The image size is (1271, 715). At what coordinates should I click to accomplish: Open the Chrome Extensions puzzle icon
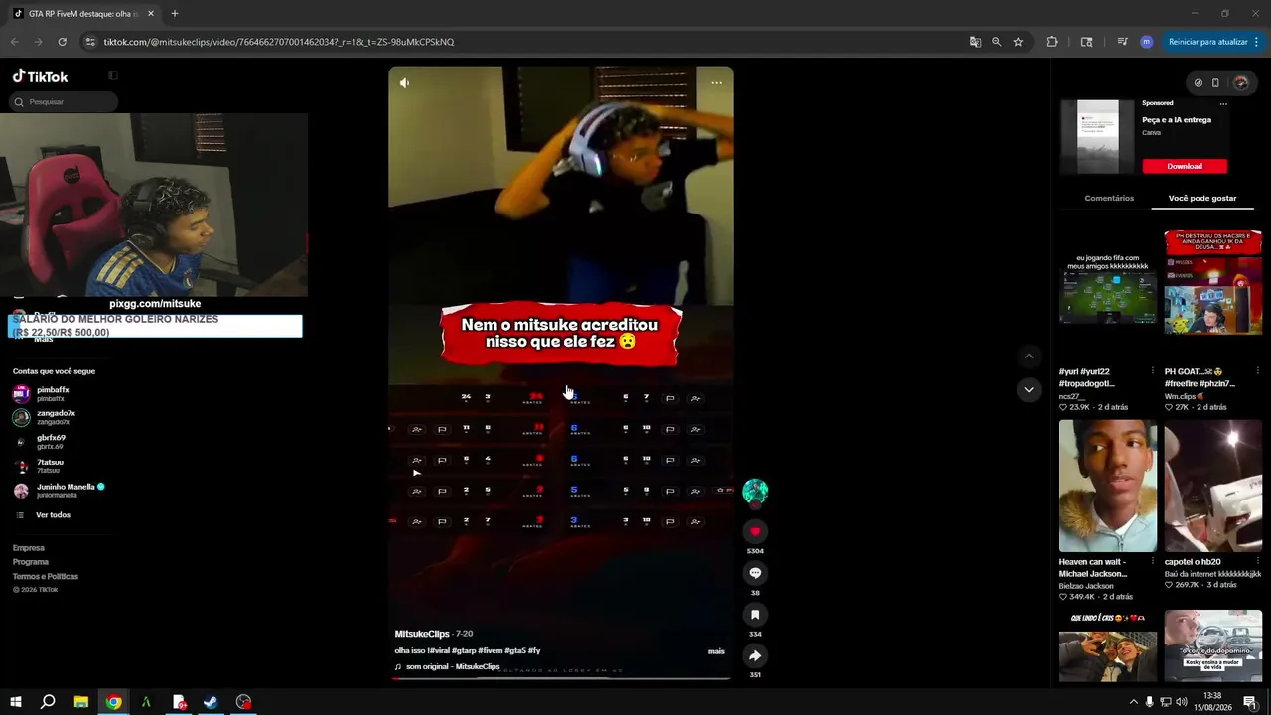1052,42
